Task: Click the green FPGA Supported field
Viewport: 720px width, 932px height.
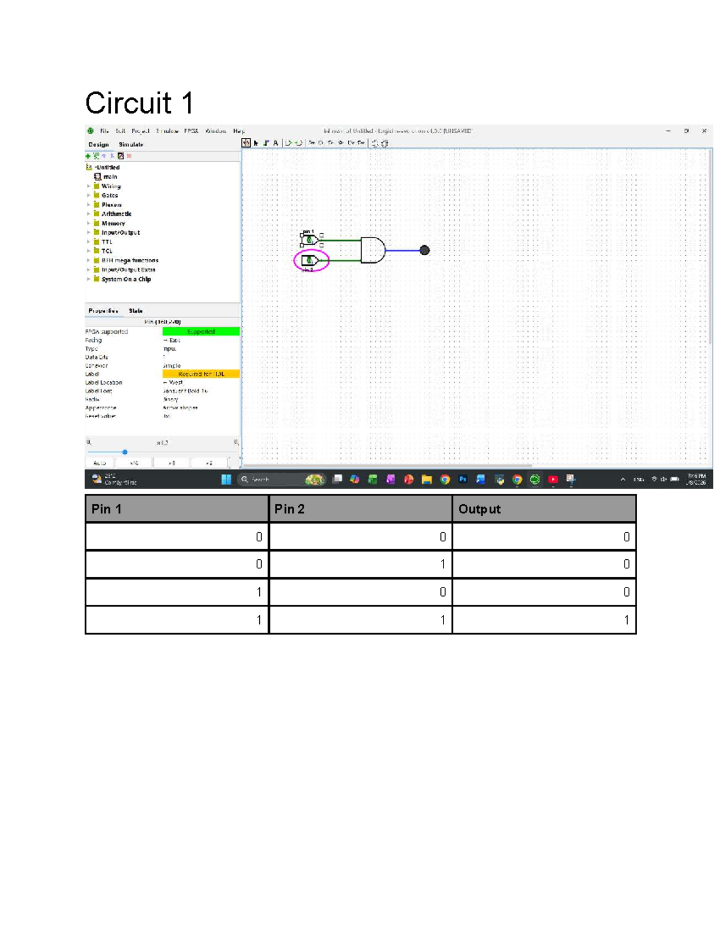Action: (201, 331)
